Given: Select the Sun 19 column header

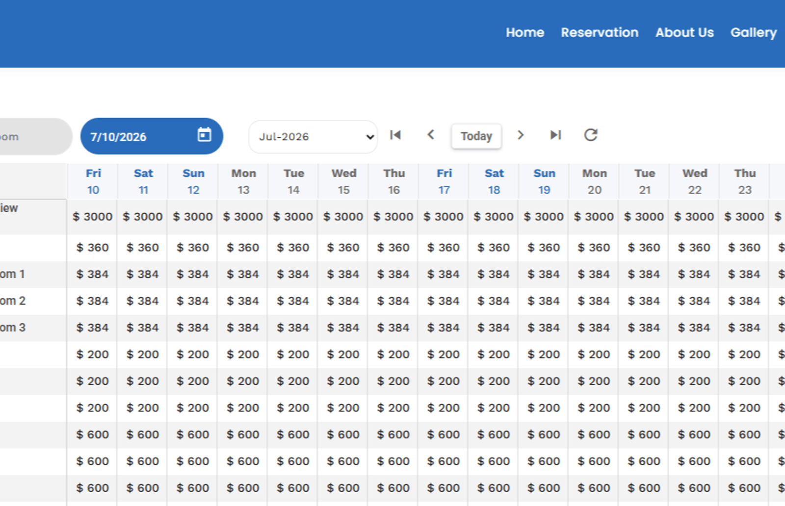Looking at the screenshot, I should [x=544, y=181].
